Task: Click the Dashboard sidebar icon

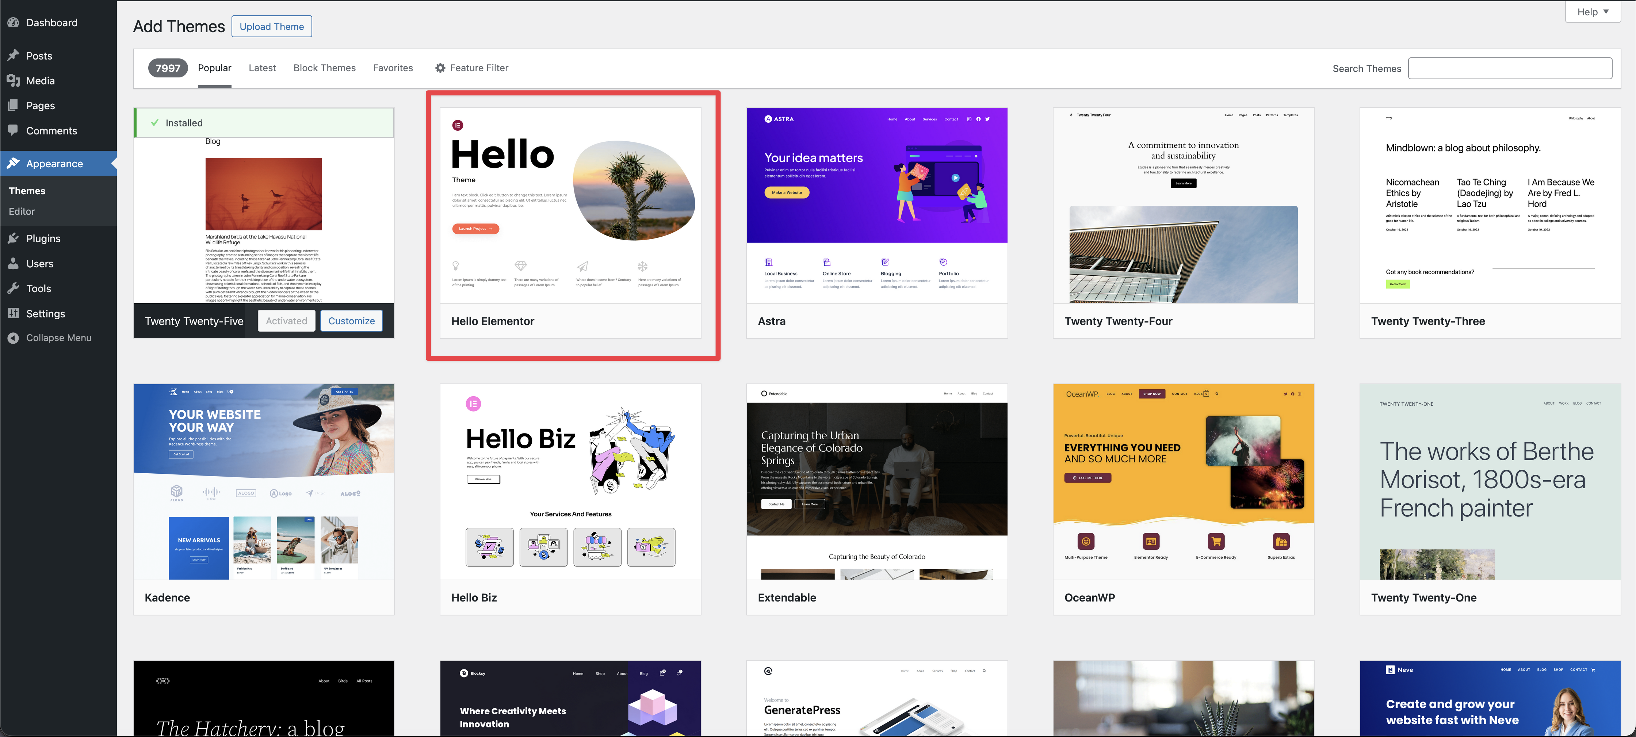Action: pos(14,22)
